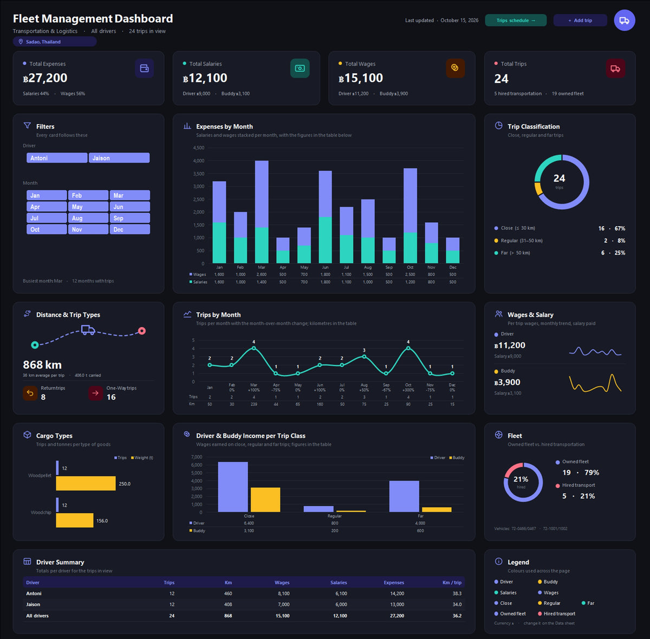Select the Sep month chip
Screen dimensions: 650x639
(x=130, y=218)
